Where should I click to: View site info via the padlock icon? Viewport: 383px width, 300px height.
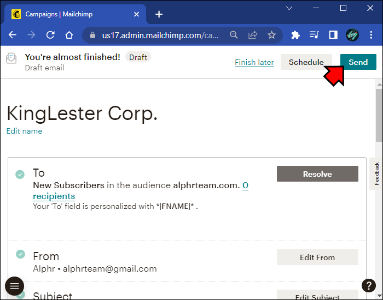(92, 35)
